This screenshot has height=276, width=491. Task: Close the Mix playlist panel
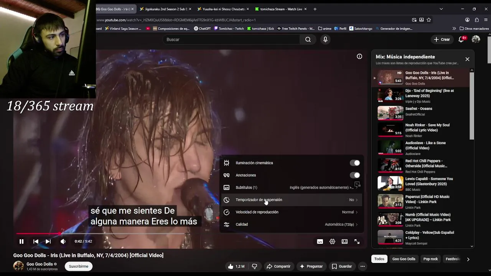click(x=467, y=59)
